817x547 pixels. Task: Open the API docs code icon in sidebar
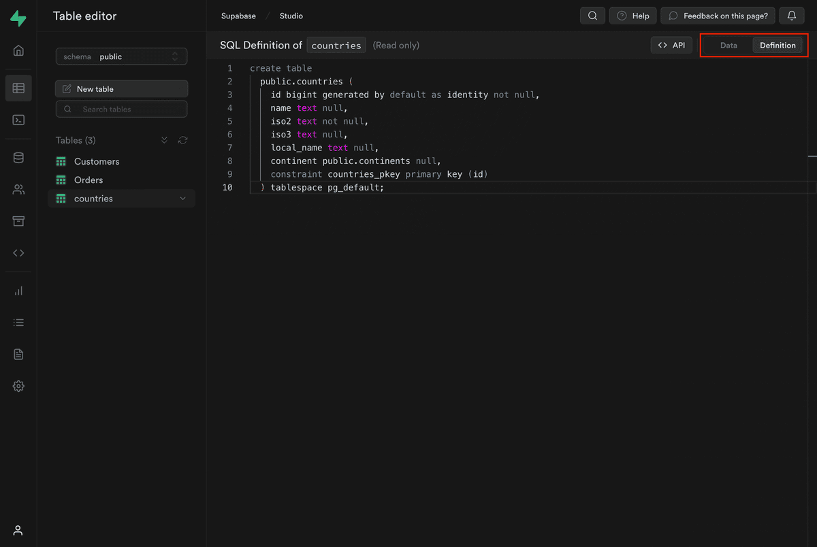pyautogui.click(x=18, y=252)
